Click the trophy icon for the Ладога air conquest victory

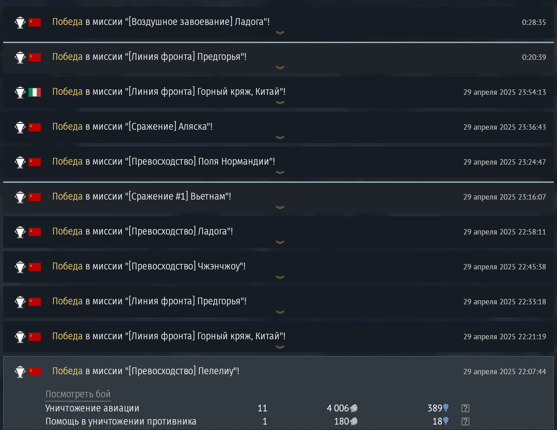[20, 22]
